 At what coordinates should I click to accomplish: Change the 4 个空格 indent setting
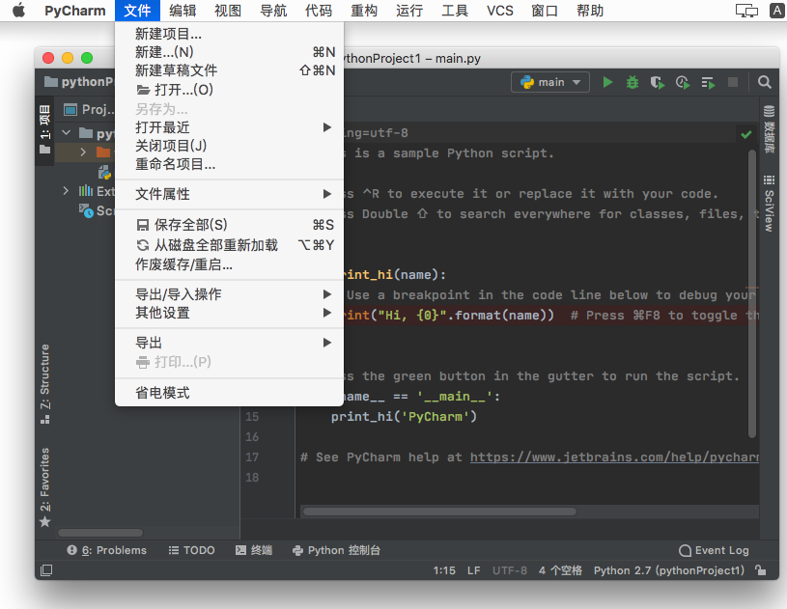tap(561, 570)
